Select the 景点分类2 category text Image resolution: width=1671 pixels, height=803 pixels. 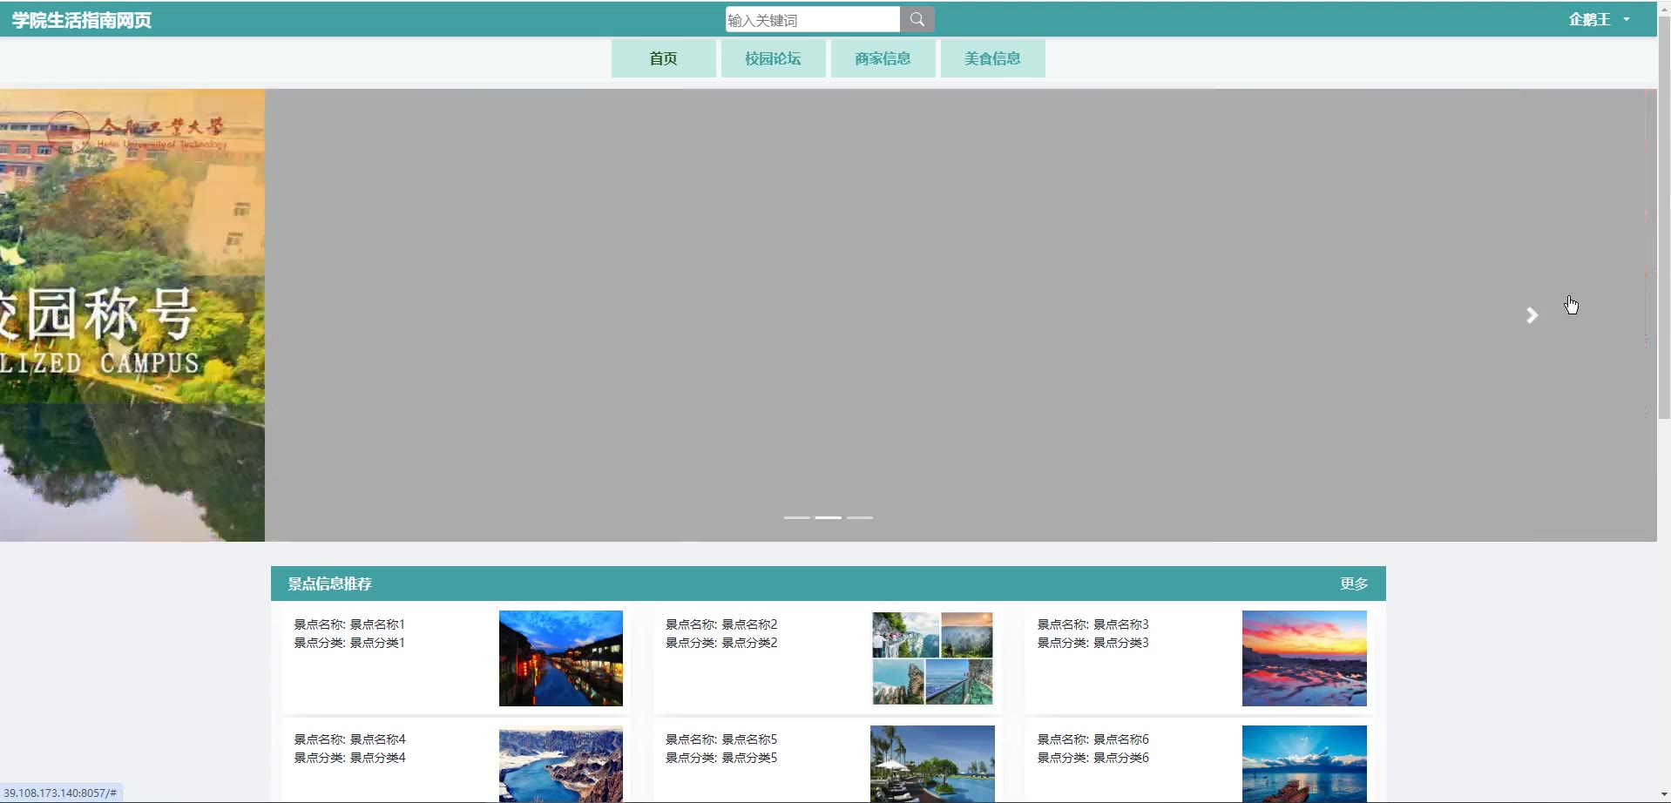tap(749, 643)
